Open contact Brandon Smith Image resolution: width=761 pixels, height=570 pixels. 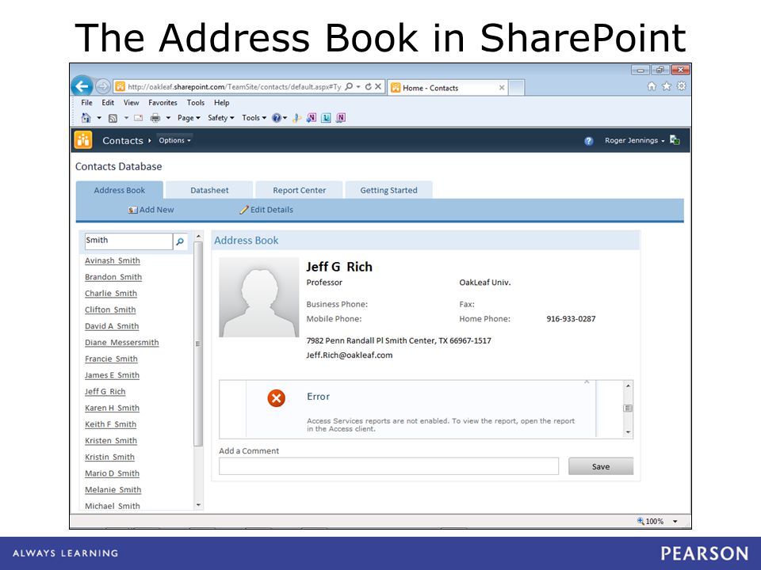click(113, 277)
